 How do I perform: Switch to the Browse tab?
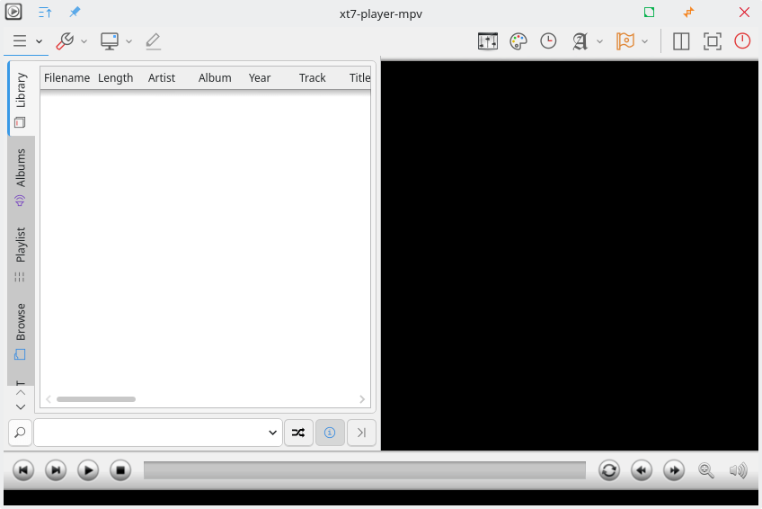(x=21, y=332)
